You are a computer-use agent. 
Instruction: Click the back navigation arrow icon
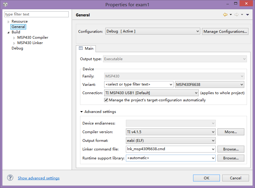(x=225, y=15)
